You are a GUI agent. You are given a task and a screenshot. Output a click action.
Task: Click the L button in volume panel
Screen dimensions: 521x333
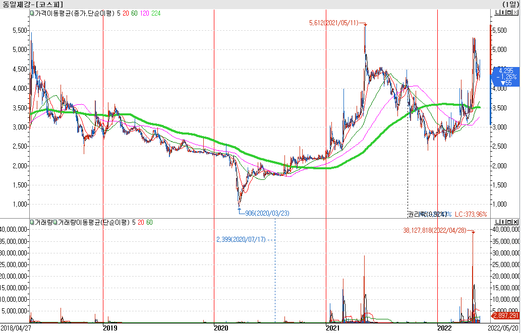[x=497, y=222]
